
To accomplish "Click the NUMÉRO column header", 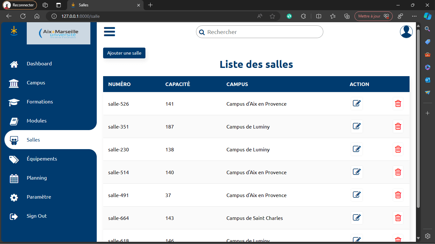I will (119, 84).
